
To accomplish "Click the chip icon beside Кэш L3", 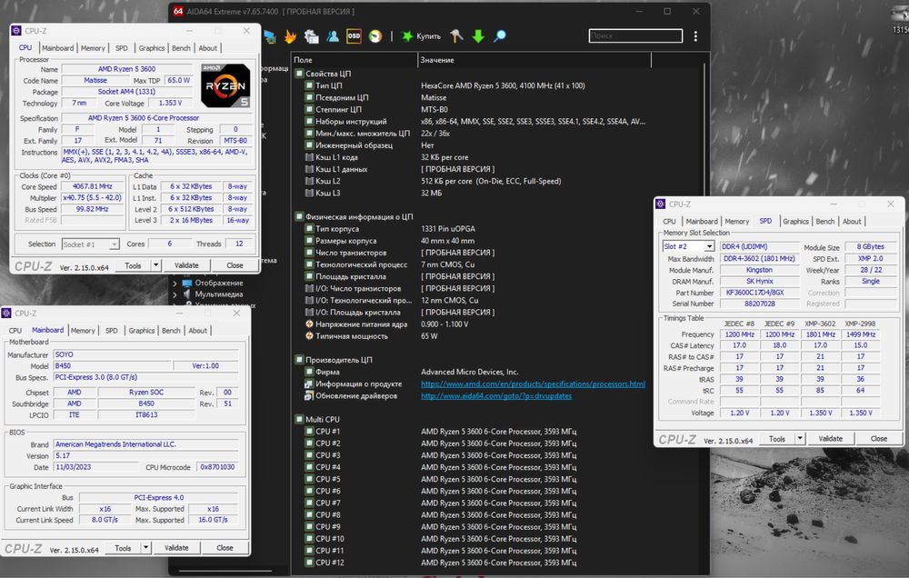I will point(309,193).
